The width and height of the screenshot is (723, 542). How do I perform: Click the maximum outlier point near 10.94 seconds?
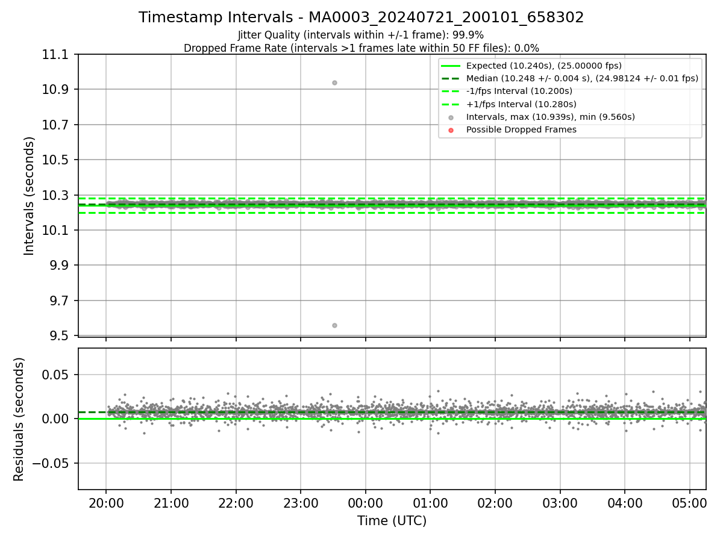[x=334, y=83]
